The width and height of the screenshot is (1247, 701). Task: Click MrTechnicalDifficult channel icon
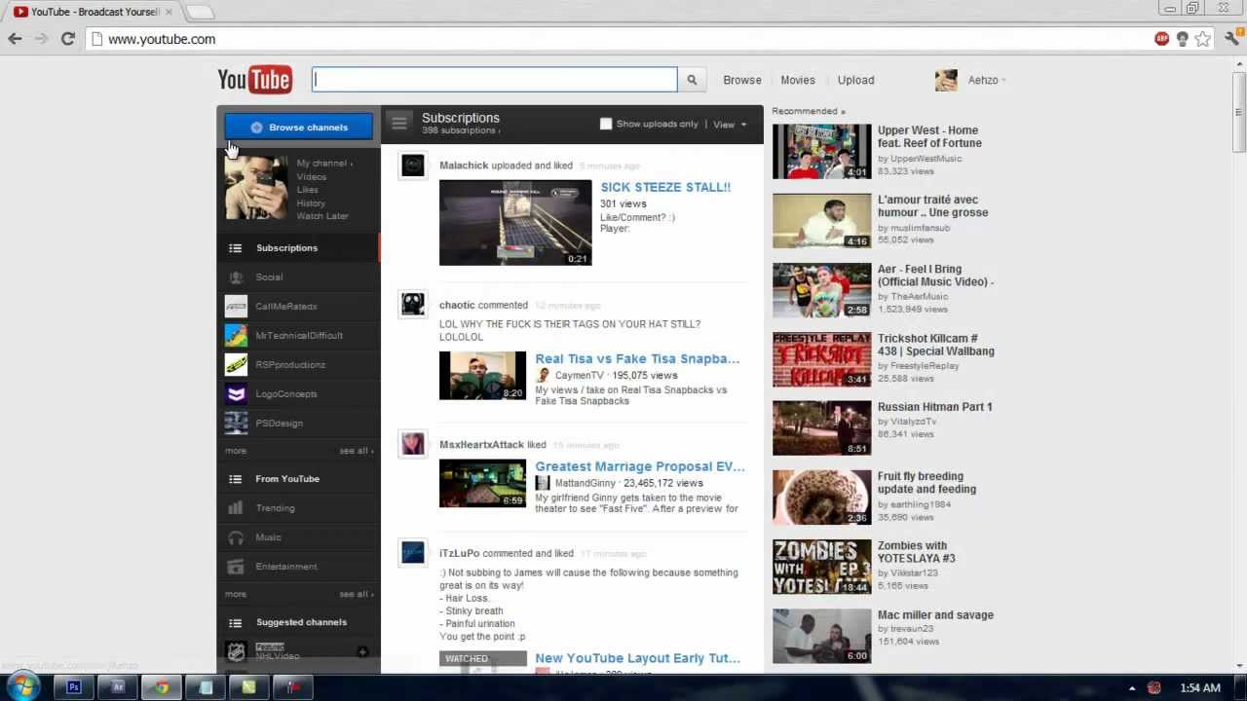tap(236, 336)
